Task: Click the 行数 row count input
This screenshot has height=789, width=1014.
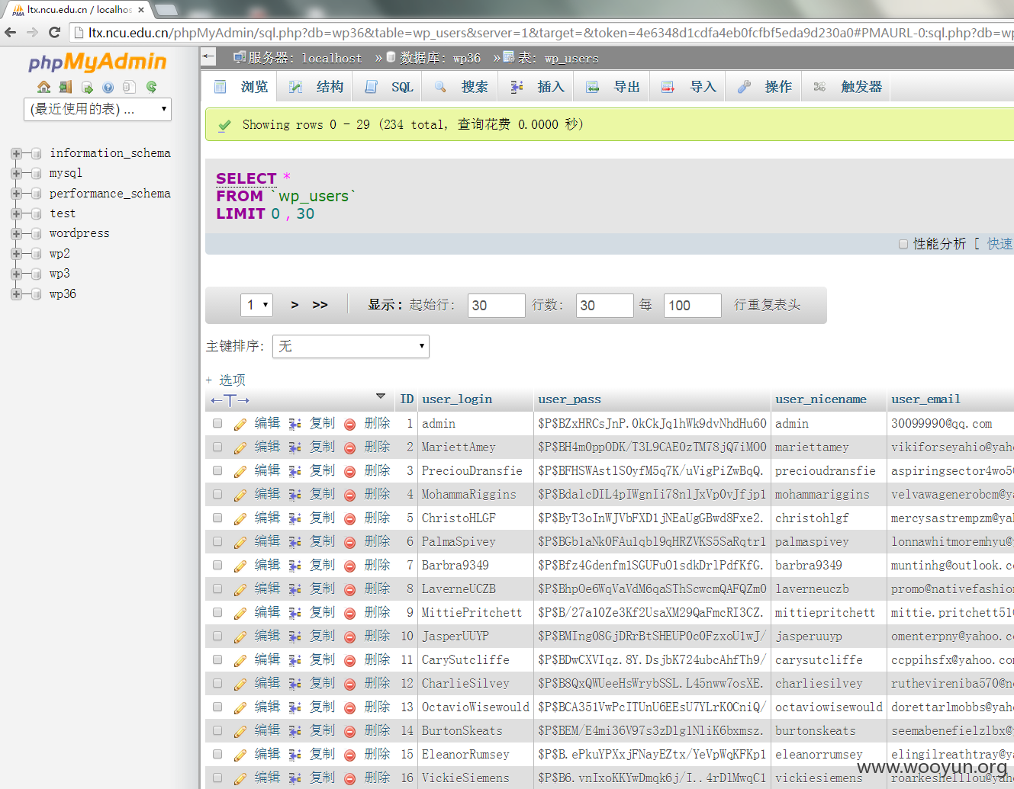Action: pos(605,306)
